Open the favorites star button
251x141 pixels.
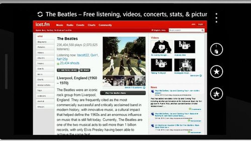click(216, 72)
